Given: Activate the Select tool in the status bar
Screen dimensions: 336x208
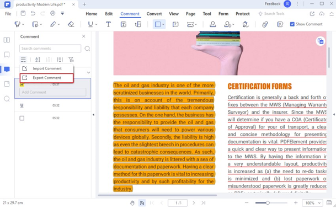Looking at the screenshot, I should click(x=142, y=203).
